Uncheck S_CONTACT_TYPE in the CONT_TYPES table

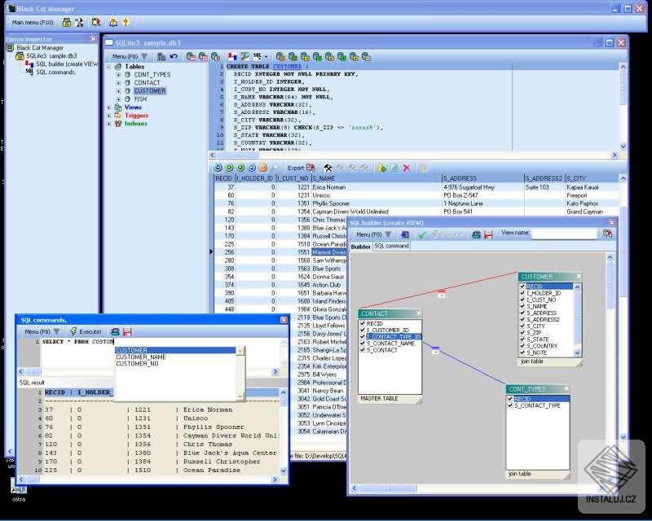point(510,405)
